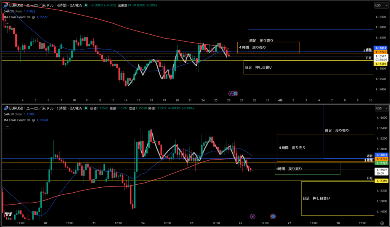The width and height of the screenshot is (390, 227).
Task: Click the red-blue economic event icon in the upper chart
Action: 235,93
